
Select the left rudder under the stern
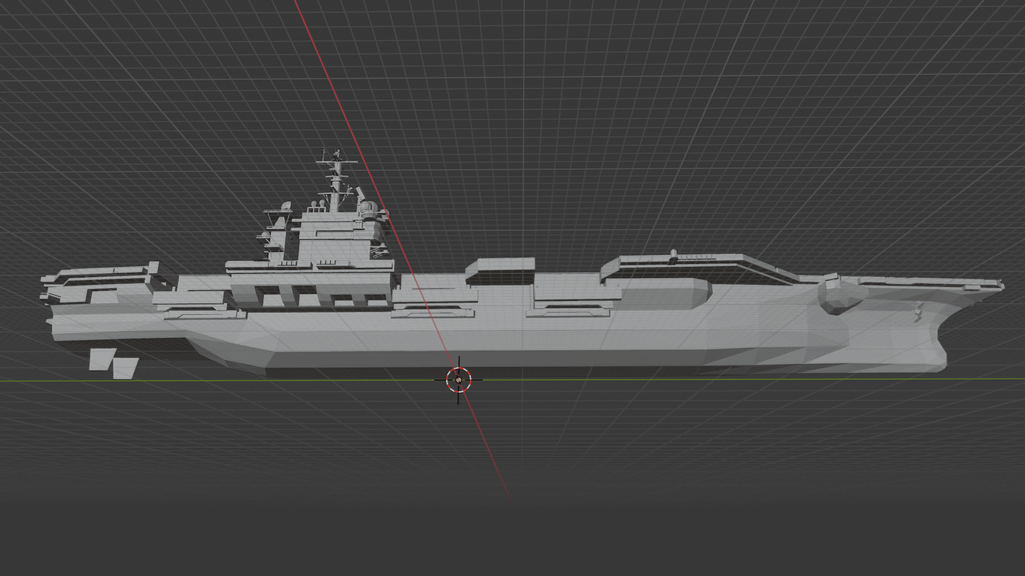click(102, 359)
